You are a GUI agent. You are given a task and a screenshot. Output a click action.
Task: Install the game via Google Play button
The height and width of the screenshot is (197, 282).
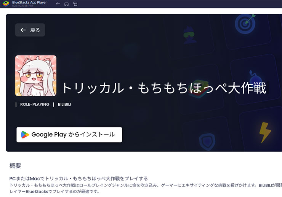click(69, 135)
